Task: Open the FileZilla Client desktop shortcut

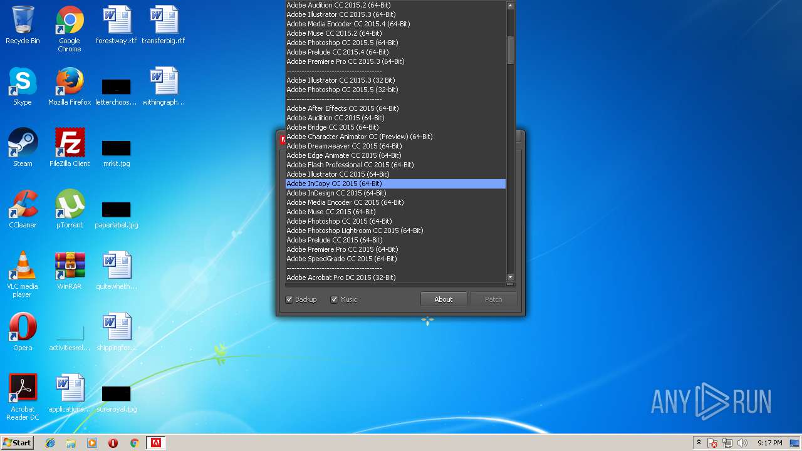Action: pos(70,148)
